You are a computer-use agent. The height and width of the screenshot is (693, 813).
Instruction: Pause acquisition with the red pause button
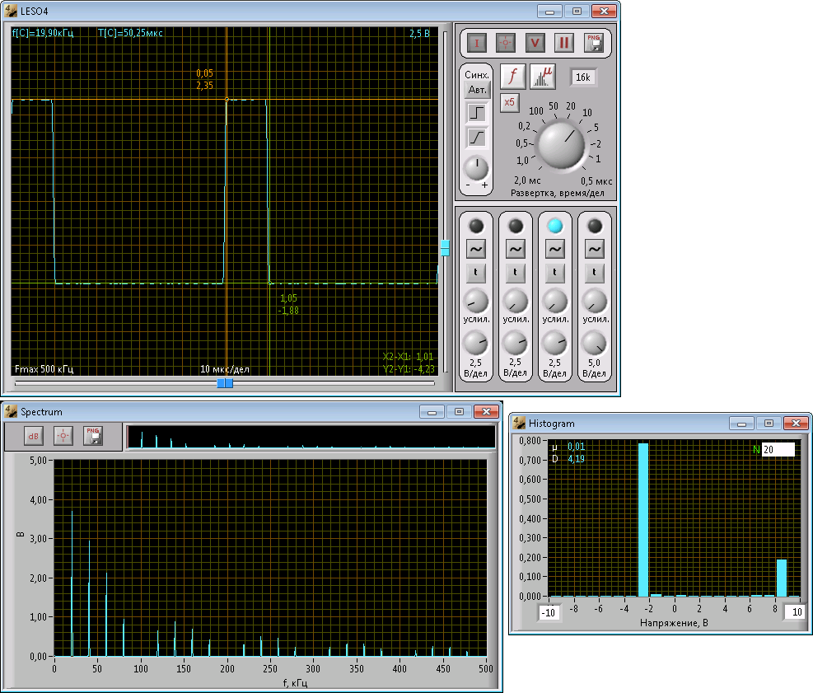pyautogui.click(x=563, y=43)
